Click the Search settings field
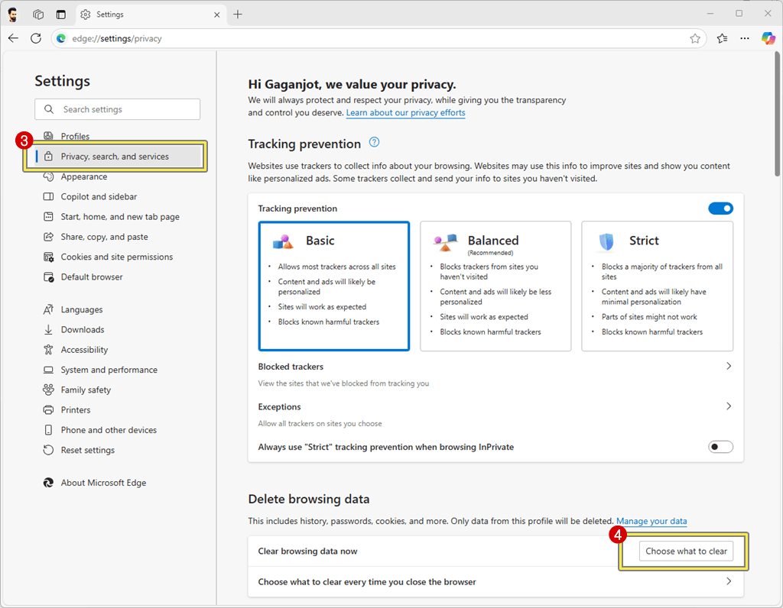The height and width of the screenshot is (608, 783). click(117, 109)
